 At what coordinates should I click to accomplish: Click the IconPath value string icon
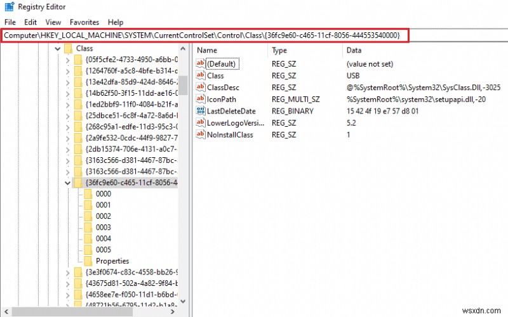pos(201,99)
